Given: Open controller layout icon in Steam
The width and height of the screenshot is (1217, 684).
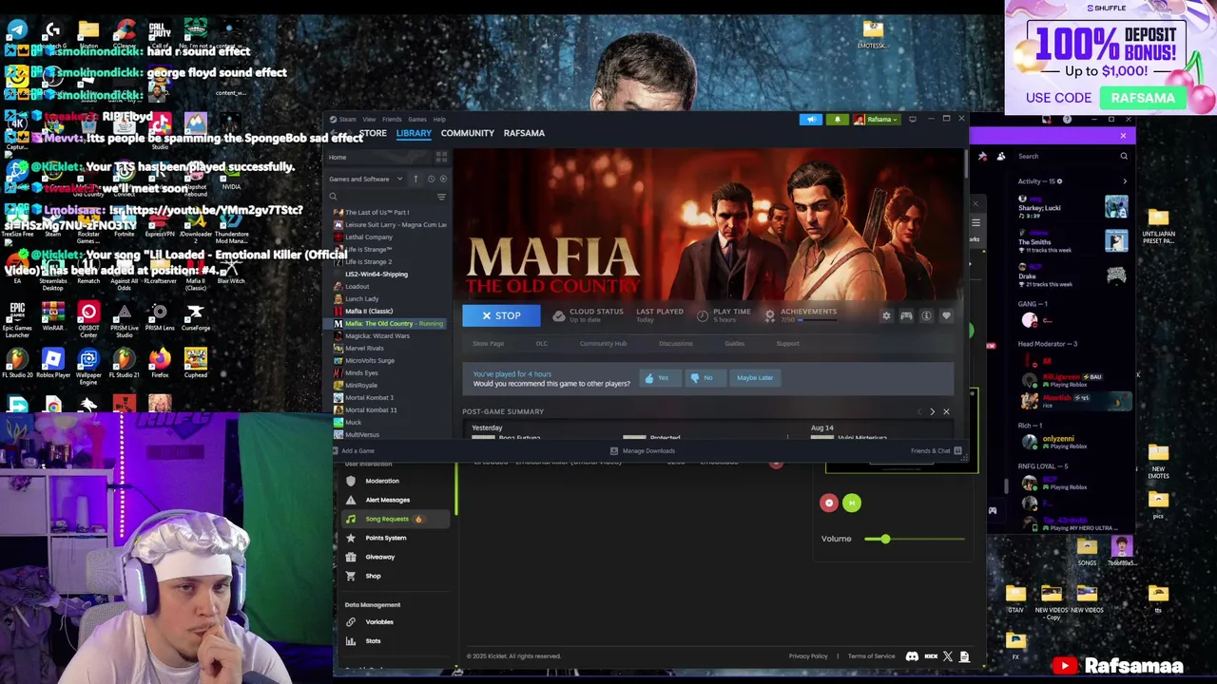Looking at the screenshot, I should [x=906, y=316].
